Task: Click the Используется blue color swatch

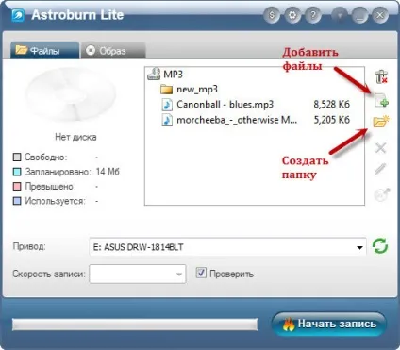Action: pos(17,201)
